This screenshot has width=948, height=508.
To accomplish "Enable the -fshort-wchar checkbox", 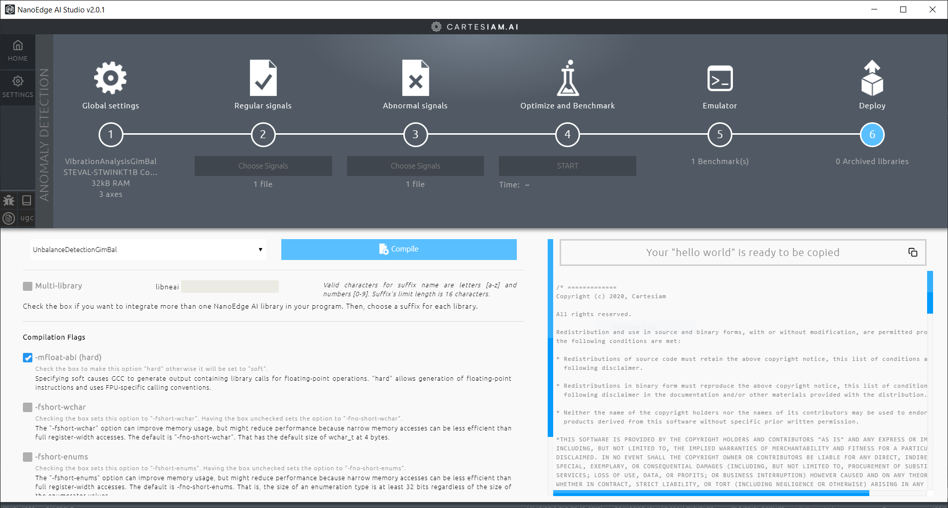I will pos(27,408).
